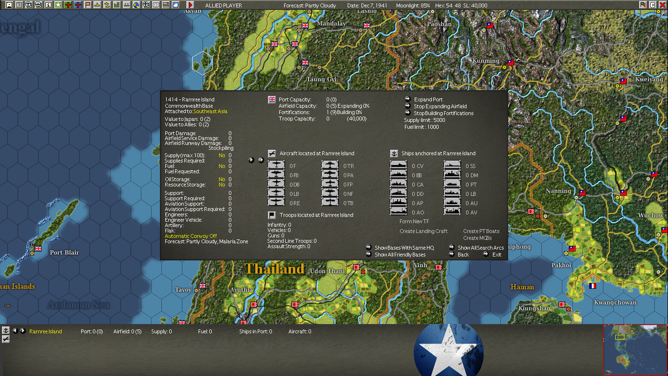This screenshot has height=376, width=668.
Task: Click Create PT Boats
Action: coord(481,231)
